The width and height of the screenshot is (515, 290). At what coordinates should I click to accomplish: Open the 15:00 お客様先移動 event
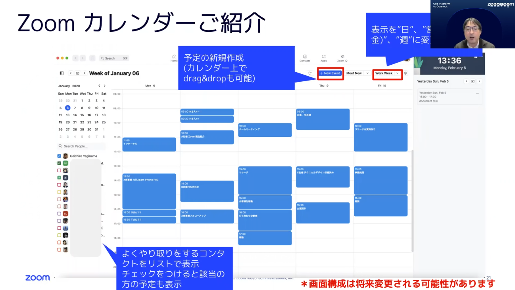265,202
